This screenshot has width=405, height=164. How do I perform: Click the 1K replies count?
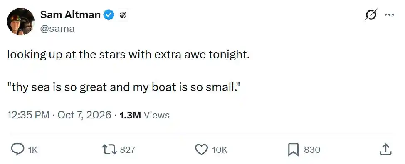pos(33,150)
